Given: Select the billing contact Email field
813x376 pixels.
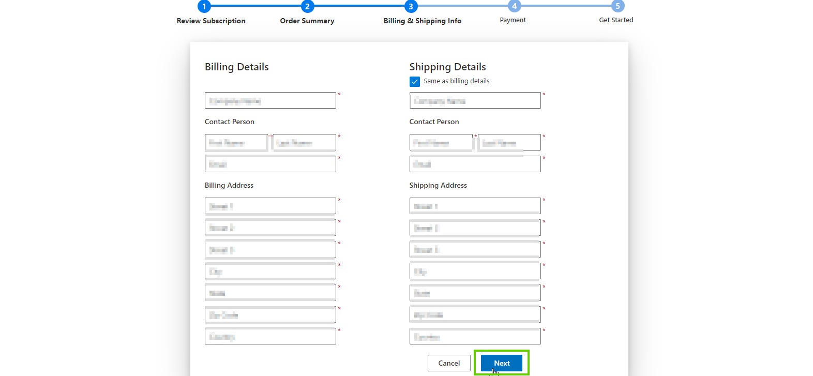Looking at the screenshot, I should (x=270, y=164).
